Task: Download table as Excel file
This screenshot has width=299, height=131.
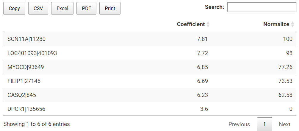Action: 62,8
